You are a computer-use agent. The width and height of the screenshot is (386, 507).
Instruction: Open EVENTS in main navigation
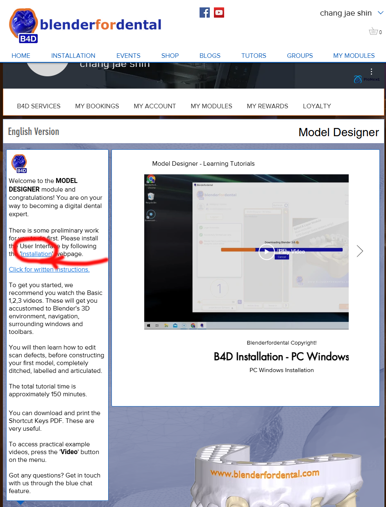(x=128, y=56)
